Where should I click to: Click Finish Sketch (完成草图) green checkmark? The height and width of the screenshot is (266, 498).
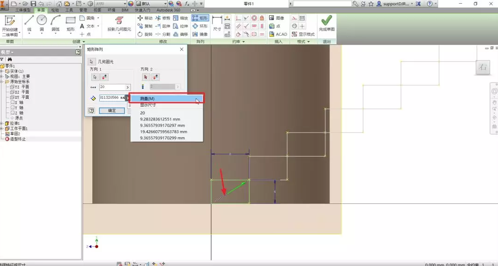pos(327,24)
